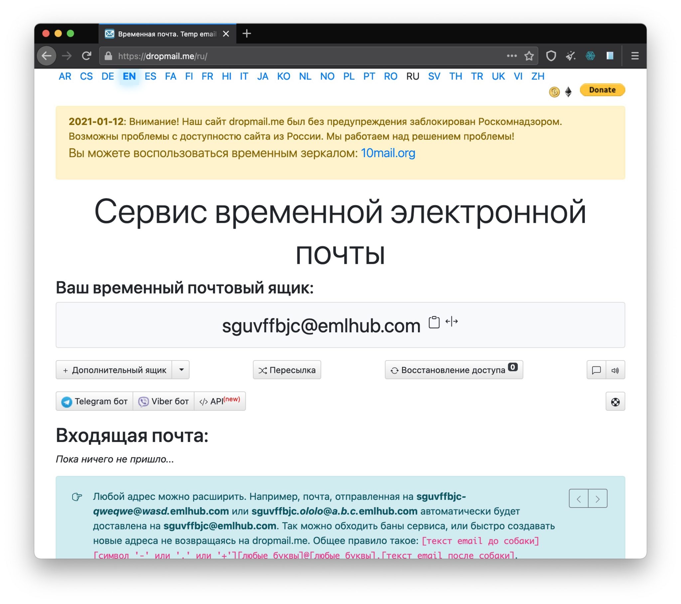Toggle popup notifications speech bubble button
The width and height of the screenshot is (681, 604).
596,370
